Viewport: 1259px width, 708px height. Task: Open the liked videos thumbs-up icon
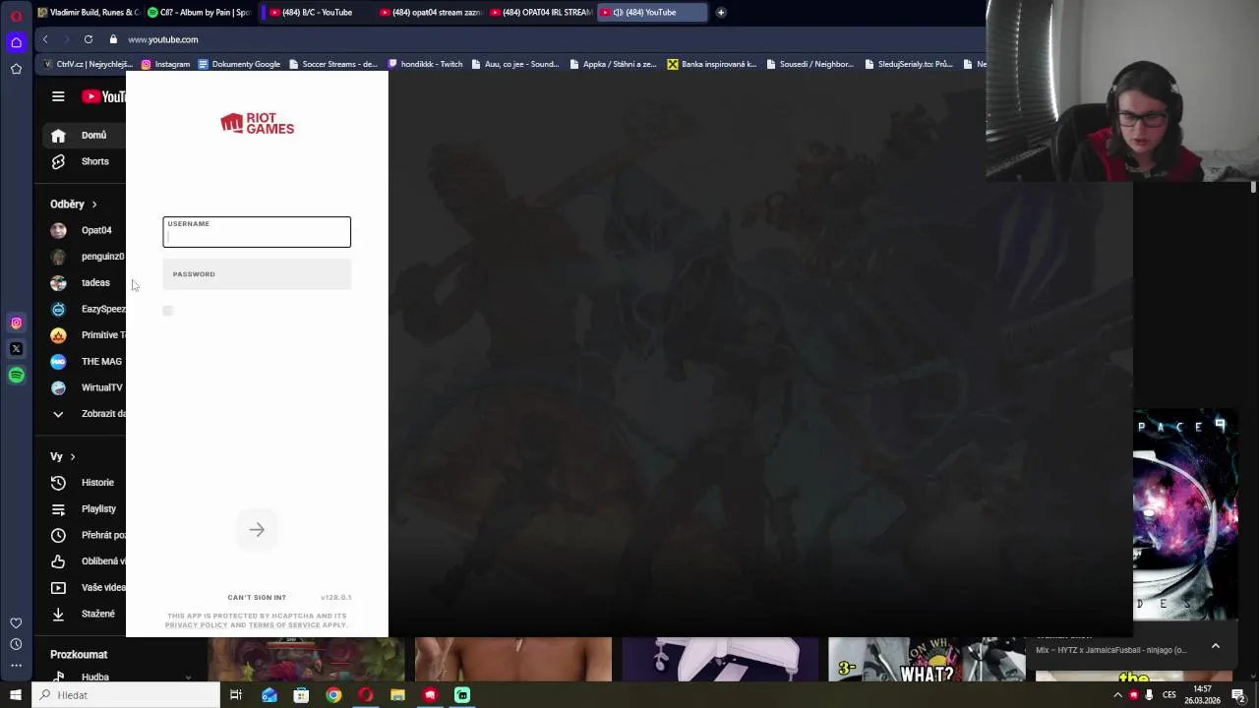click(58, 561)
